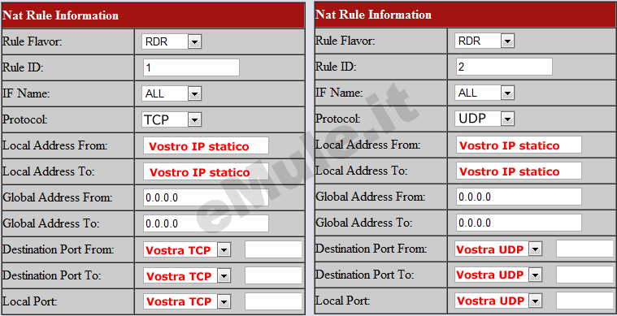Open Destination Port To dropdown showing Vostra TCP
This screenshot has width=617, height=316.
click(187, 276)
